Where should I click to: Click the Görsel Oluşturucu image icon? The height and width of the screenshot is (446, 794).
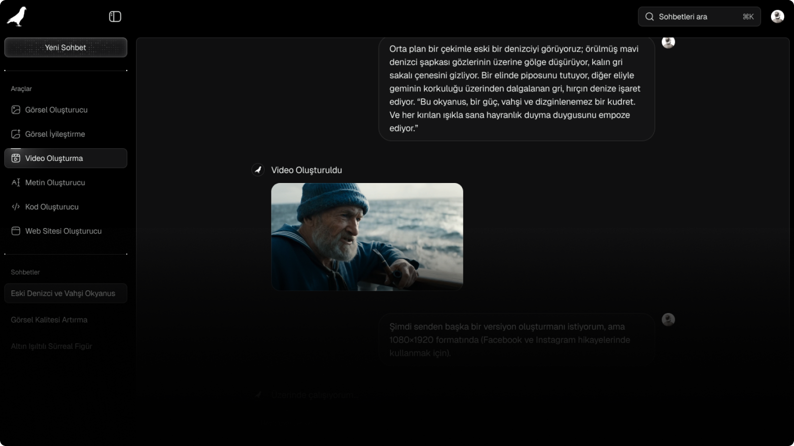pyautogui.click(x=16, y=110)
